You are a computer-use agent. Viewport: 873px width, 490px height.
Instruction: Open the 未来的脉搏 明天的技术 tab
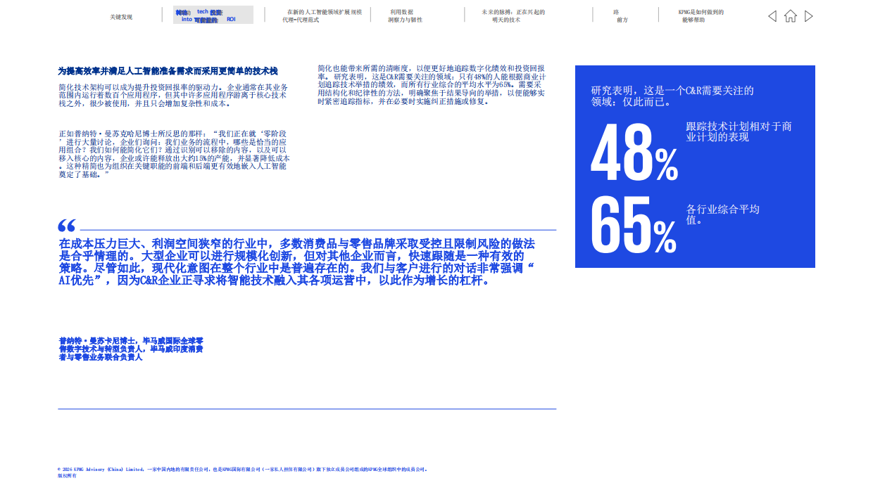click(513, 16)
